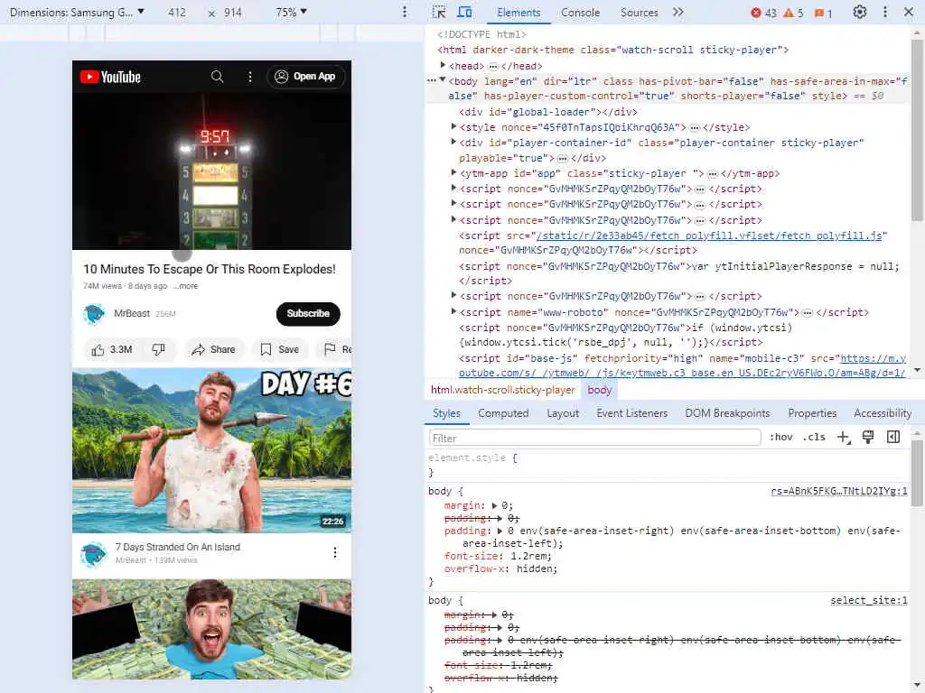
Task: Open the 7 Days Stranded On An Island thumbnail
Action: [x=211, y=450]
